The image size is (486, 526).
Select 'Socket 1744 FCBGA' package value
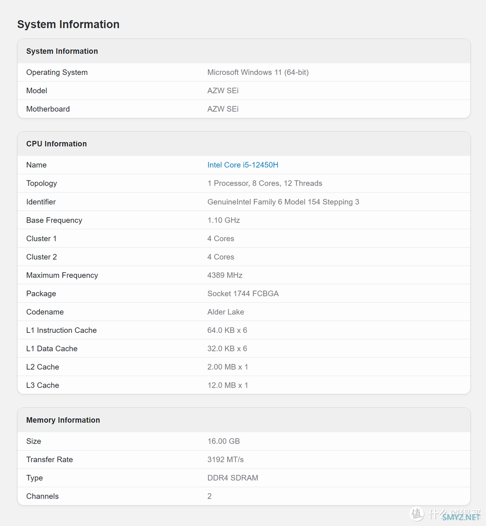tap(243, 294)
